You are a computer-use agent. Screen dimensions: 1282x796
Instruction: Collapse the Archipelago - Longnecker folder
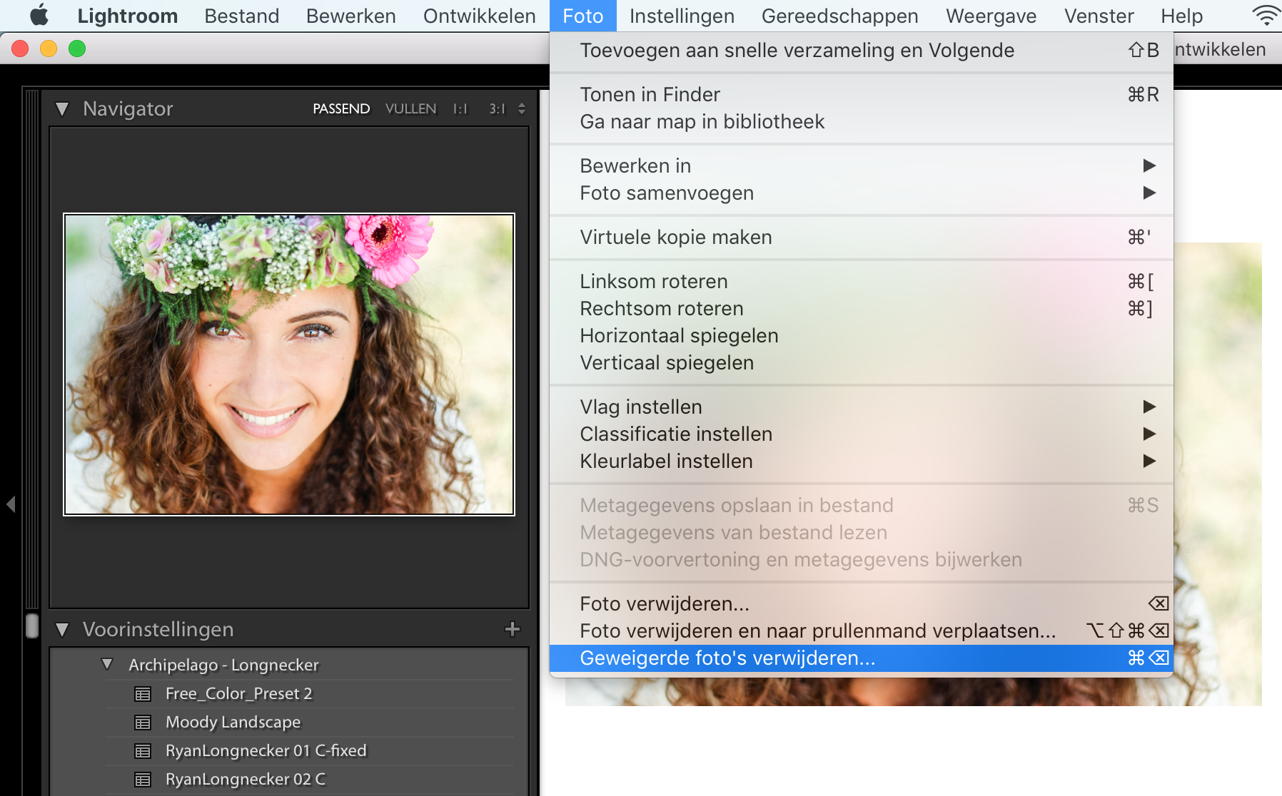(107, 664)
